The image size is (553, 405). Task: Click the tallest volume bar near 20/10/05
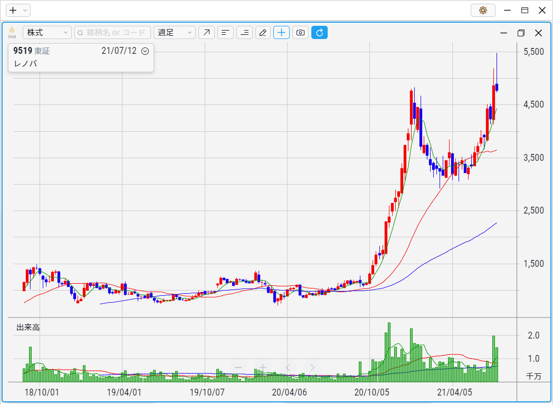pyautogui.click(x=389, y=352)
